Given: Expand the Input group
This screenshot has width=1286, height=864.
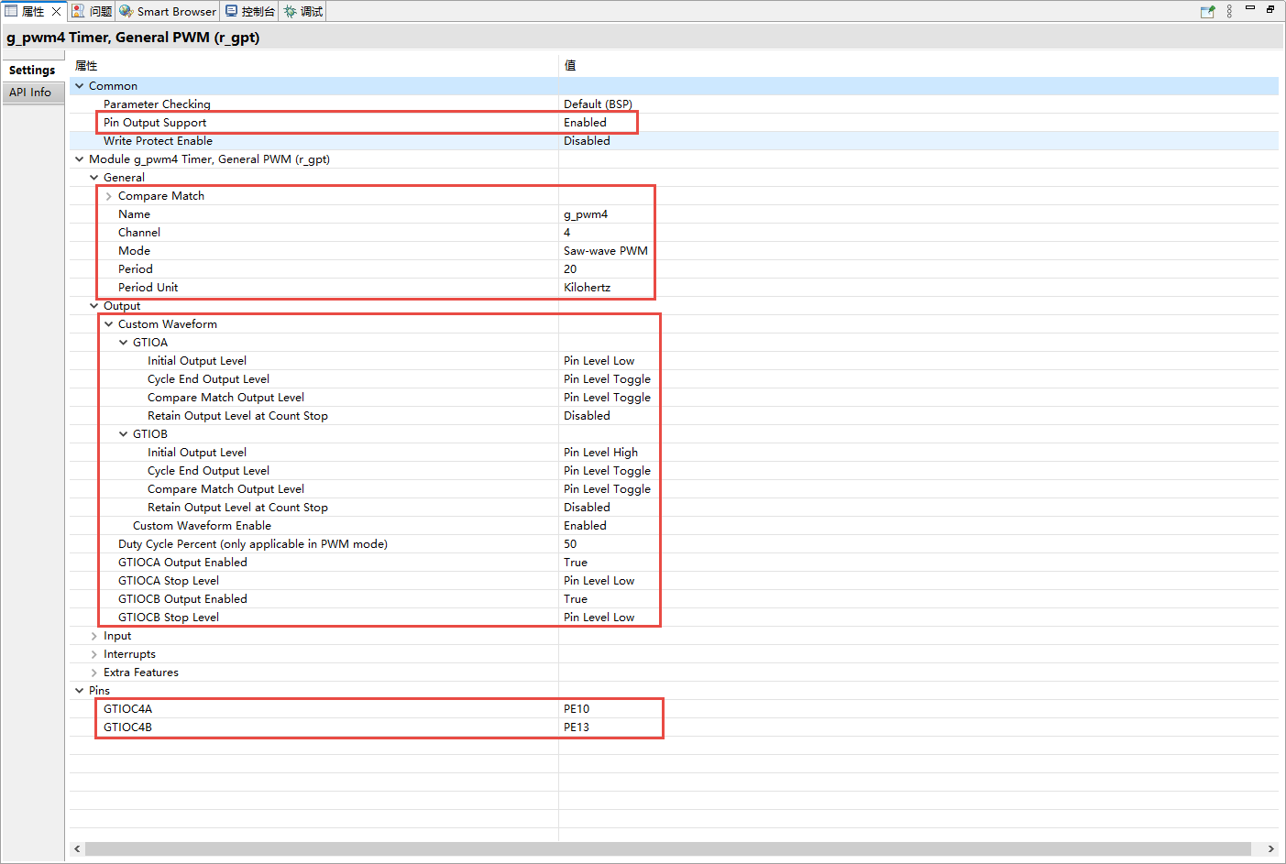Looking at the screenshot, I should click(94, 636).
